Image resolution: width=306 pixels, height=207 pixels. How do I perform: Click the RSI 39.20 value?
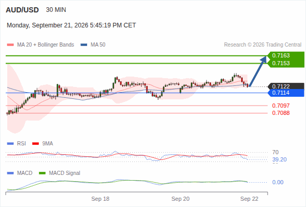(280, 160)
